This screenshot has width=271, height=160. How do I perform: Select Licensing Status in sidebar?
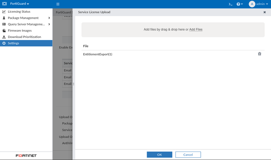[19, 12]
